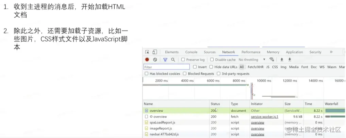Select the navbar.477bd42d.js request name
Screen dimensions: 346x138
[164, 134]
